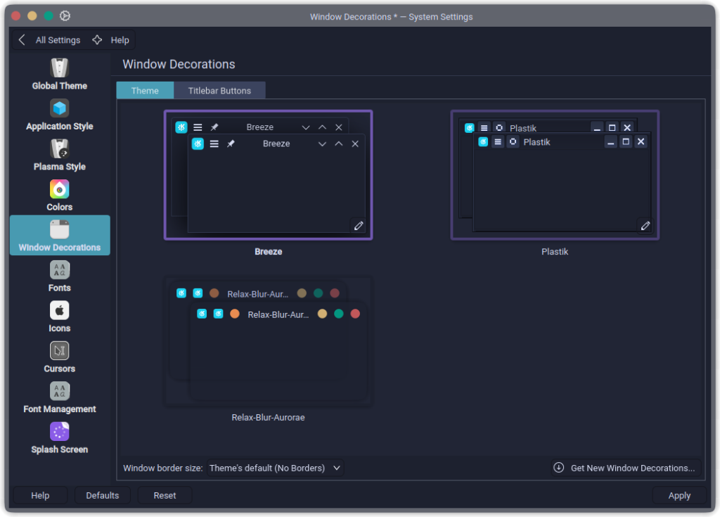
Task: Apply the window decoration changes
Action: 679,495
